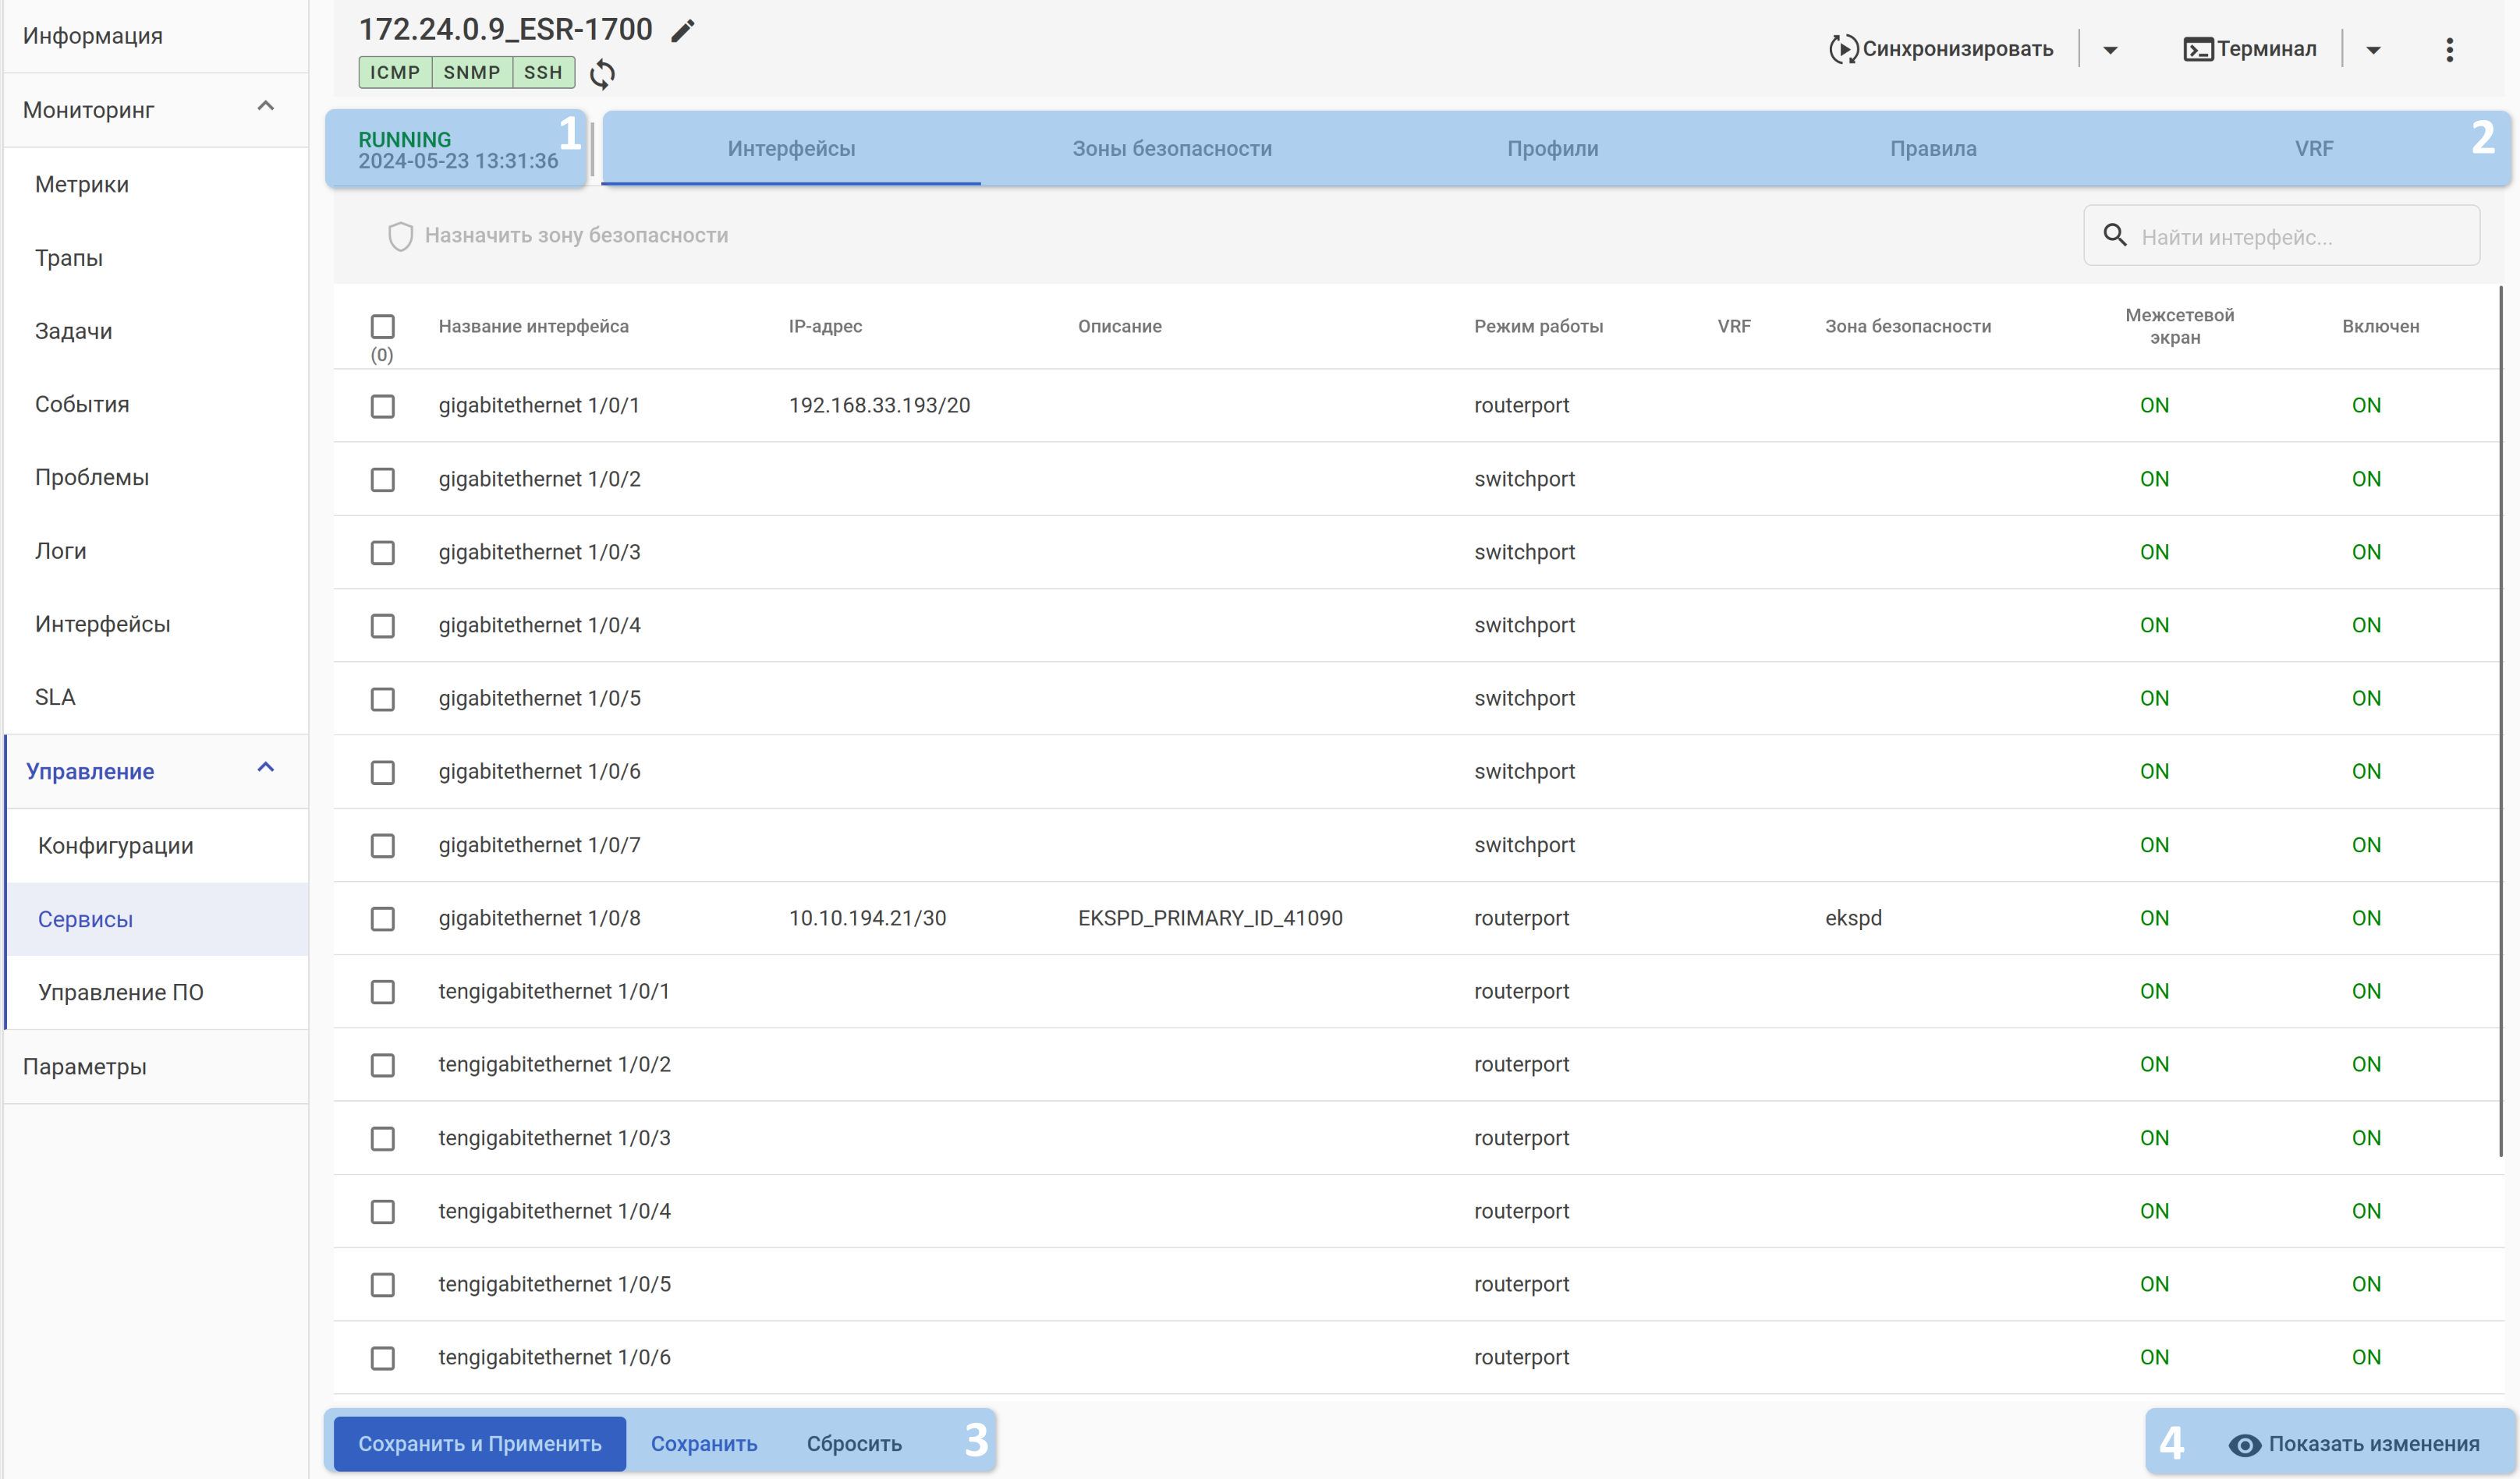
Task: Click the Найти интерфейс search field
Action: pyautogui.click(x=2300, y=237)
